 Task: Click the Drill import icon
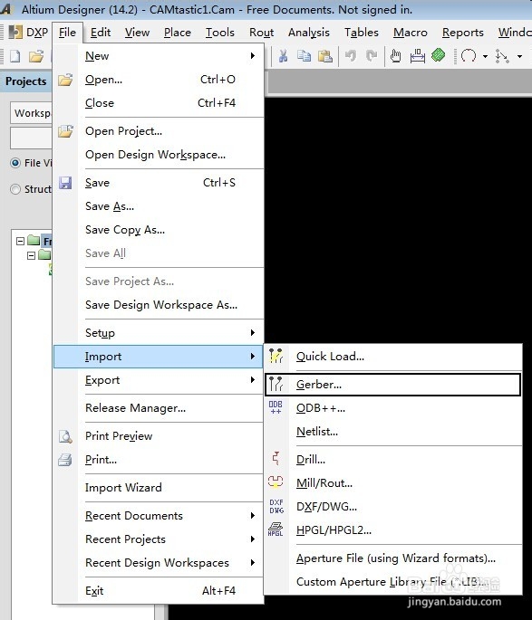(x=276, y=459)
